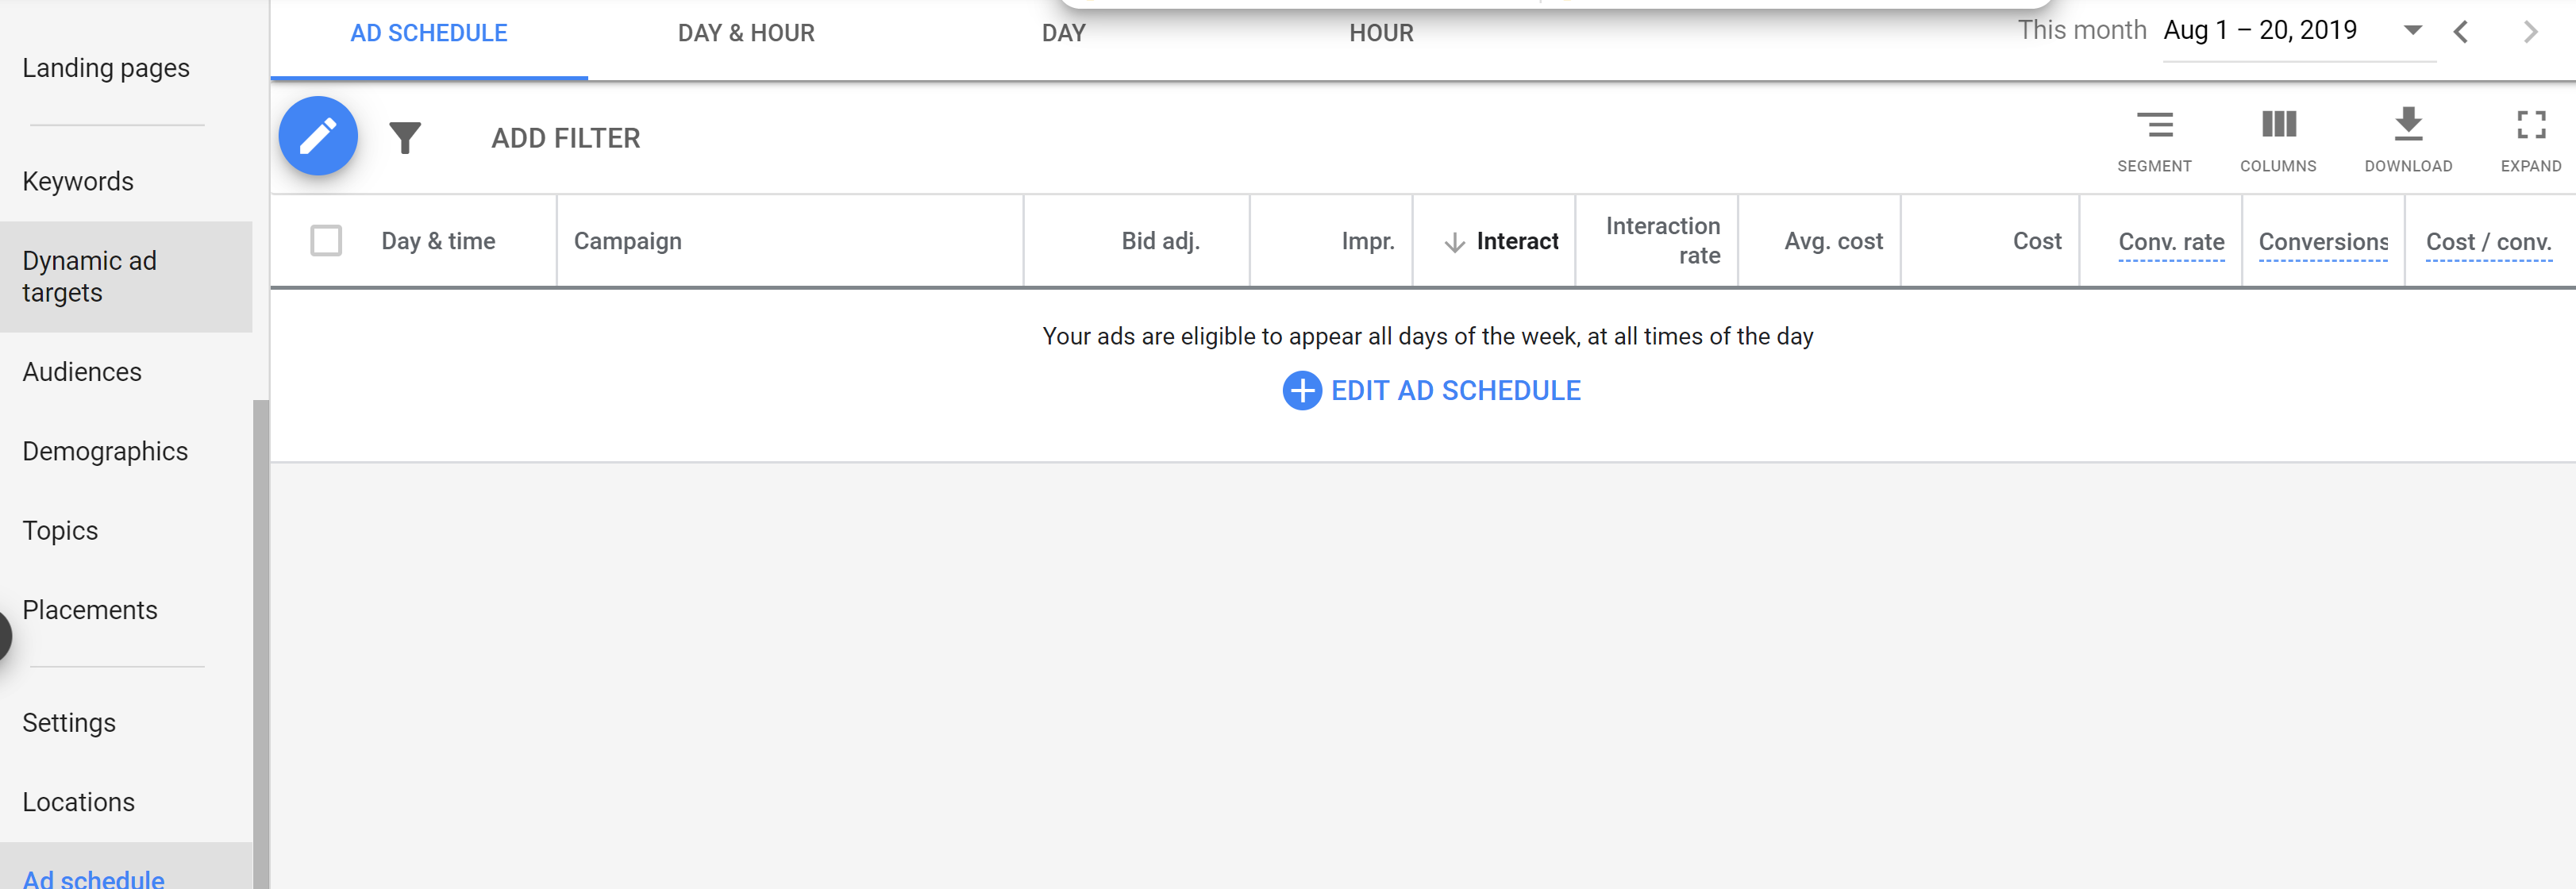Open the date range dropdown arrow
Screen dimensions: 2576x889
pyautogui.click(x=2413, y=30)
